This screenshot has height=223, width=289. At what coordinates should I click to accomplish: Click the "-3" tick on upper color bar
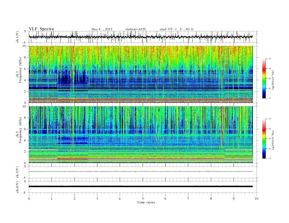(x=269, y=59)
